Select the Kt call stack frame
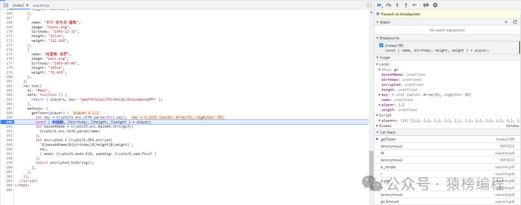 coord(447,153)
